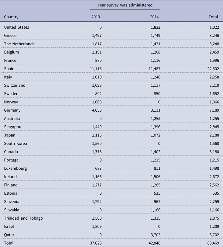223x247 pixels.
Task: Click the 2014 column total 42,846
Action: coord(153,243)
